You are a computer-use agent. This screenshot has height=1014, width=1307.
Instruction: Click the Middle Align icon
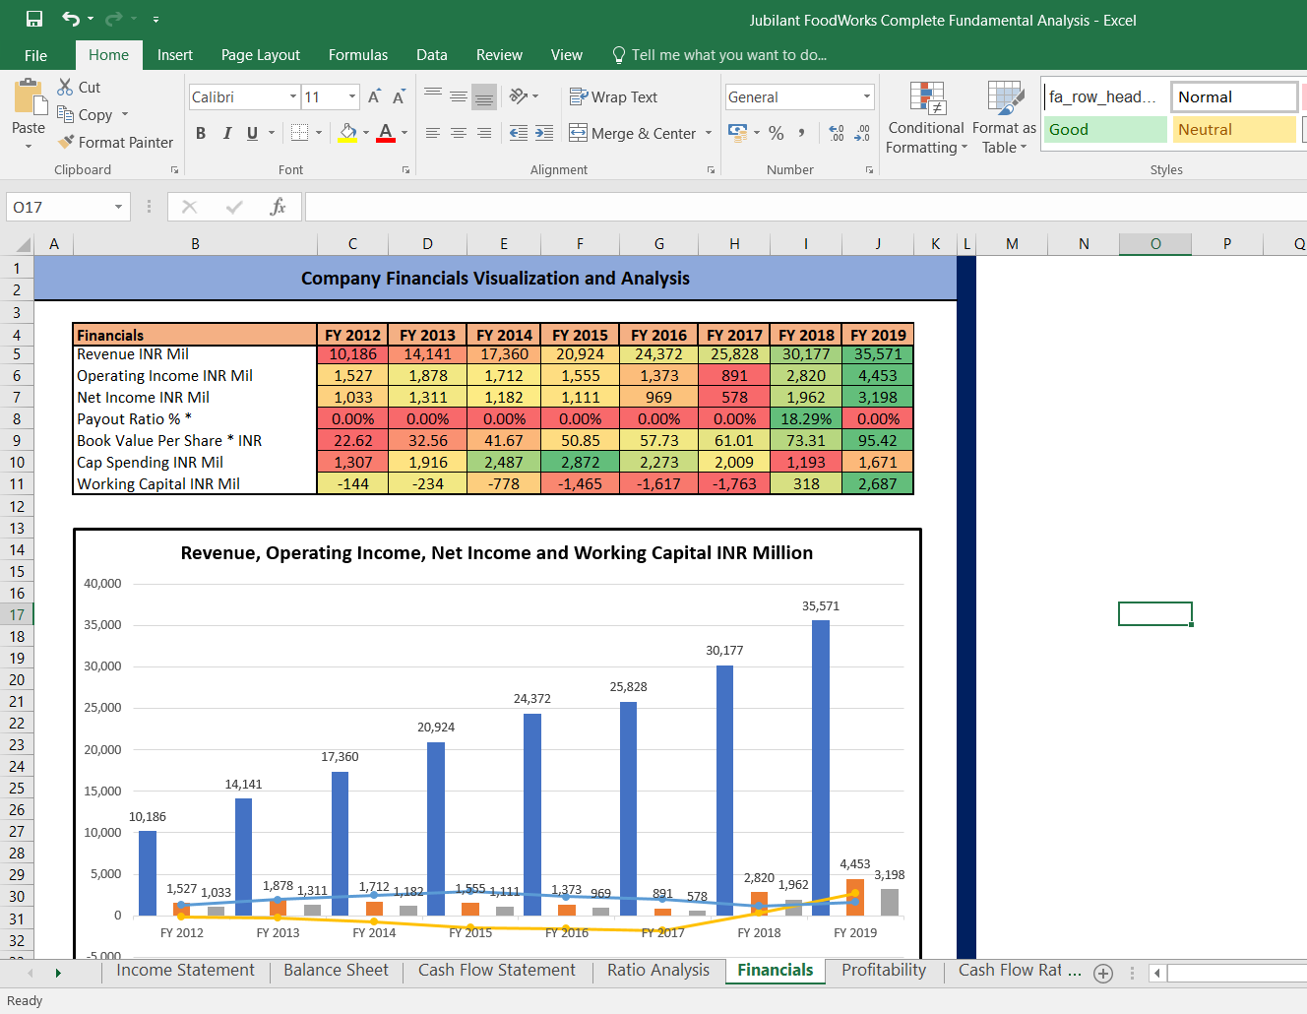coord(459,96)
